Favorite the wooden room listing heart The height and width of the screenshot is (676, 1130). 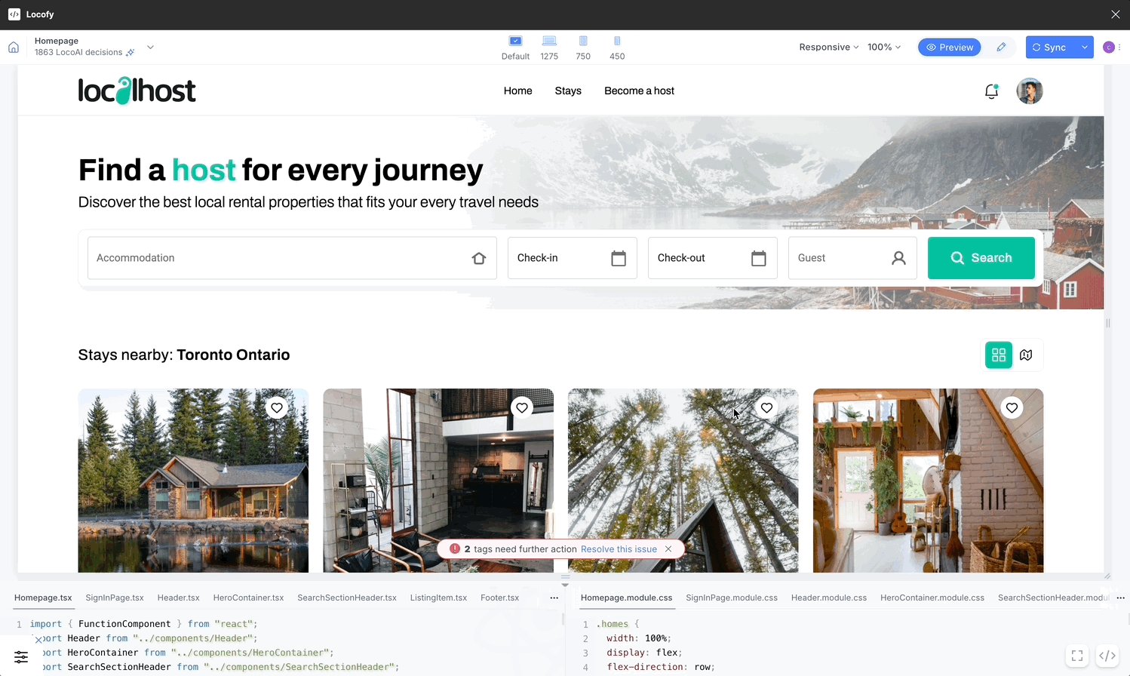(1012, 408)
